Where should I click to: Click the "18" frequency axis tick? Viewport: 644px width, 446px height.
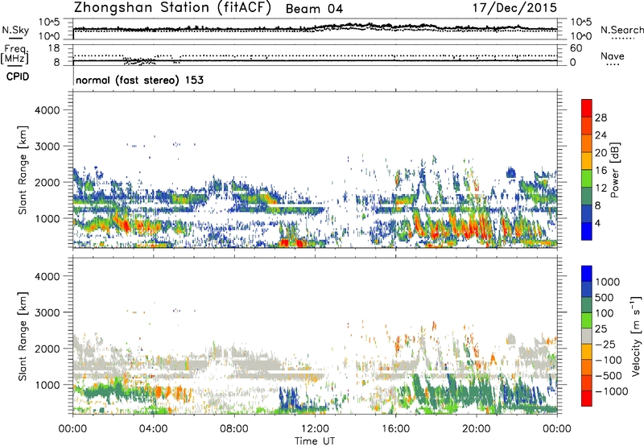click(x=54, y=48)
